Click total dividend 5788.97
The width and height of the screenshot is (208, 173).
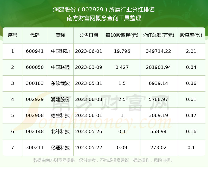pyautogui.click(x=158, y=99)
